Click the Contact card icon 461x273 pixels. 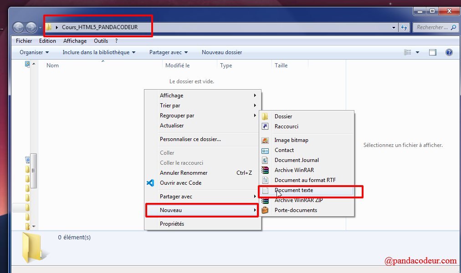pos(265,151)
